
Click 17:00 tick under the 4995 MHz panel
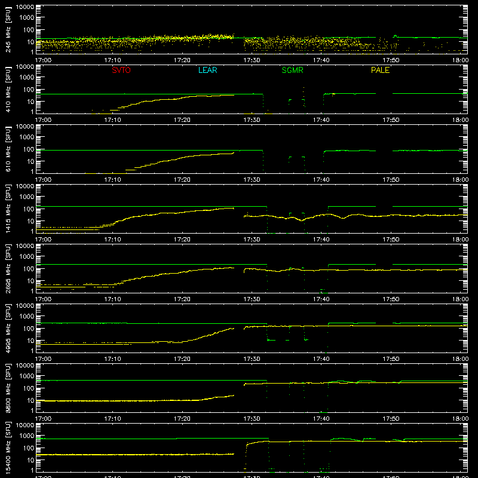(43, 359)
